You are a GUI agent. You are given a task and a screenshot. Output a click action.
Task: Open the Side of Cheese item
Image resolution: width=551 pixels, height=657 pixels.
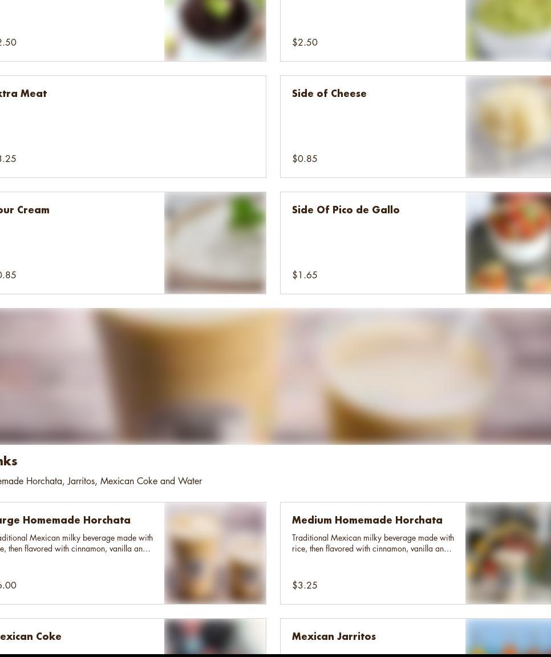click(416, 127)
